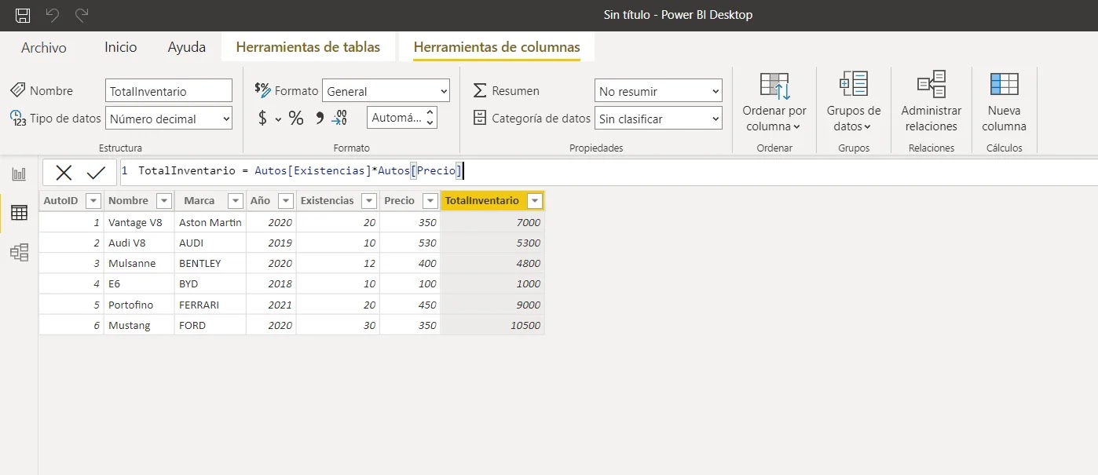Image resolution: width=1098 pixels, height=475 pixels.
Task: Open the Tipo de datos dropdown
Action: point(169,119)
